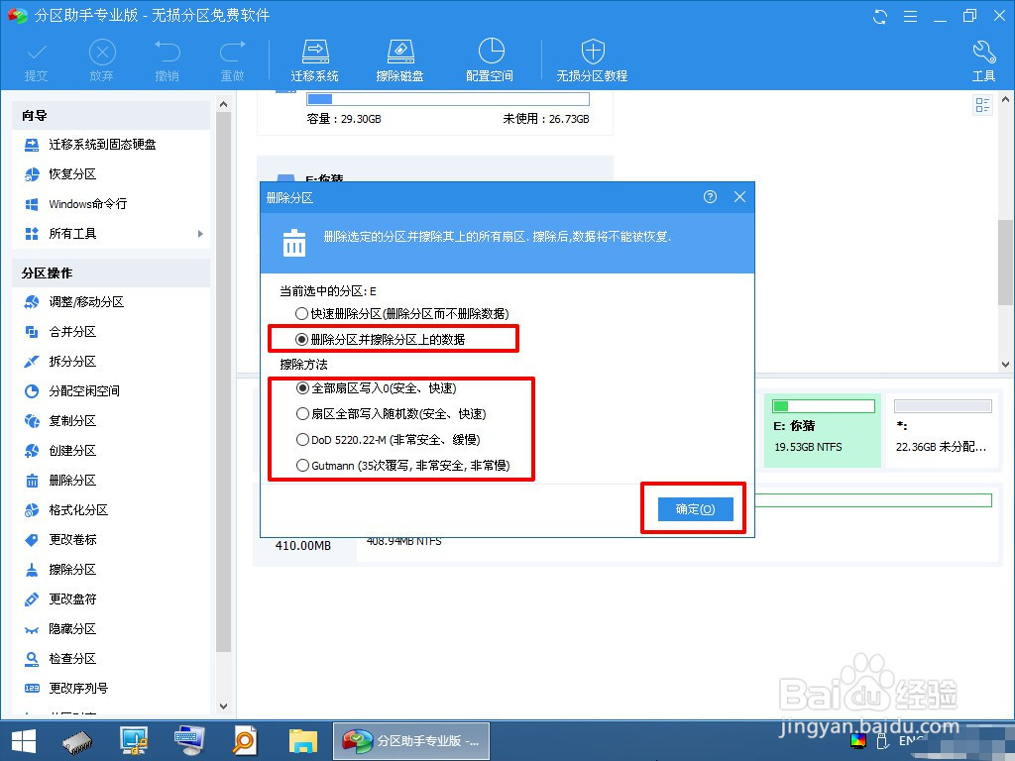Image resolution: width=1015 pixels, height=761 pixels.
Task: Click main panel scrollbar up arrow
Action: 1005,100
